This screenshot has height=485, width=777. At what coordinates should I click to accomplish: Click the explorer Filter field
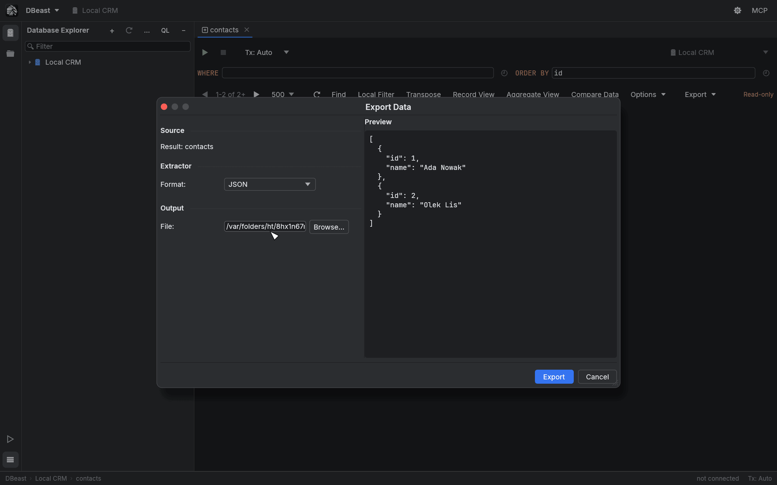pyautogui.click(x=108, y=46)
